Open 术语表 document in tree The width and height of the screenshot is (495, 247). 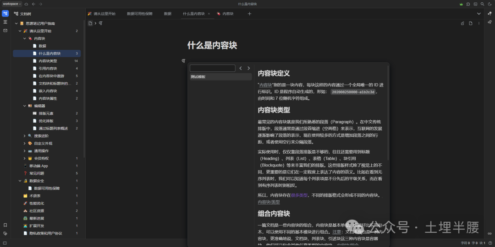47,196
